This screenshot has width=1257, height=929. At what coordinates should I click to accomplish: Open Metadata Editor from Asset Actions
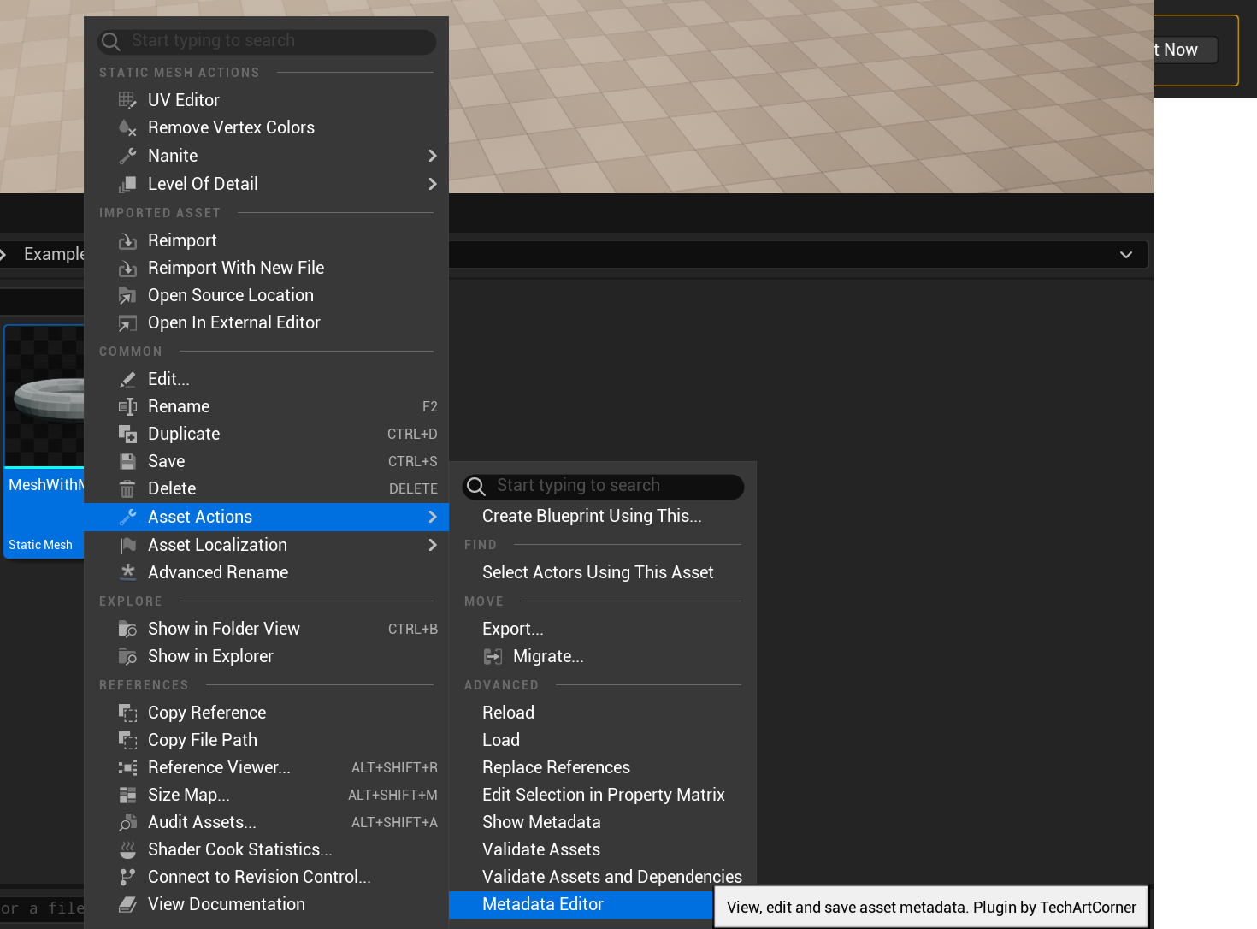point(581,904)
